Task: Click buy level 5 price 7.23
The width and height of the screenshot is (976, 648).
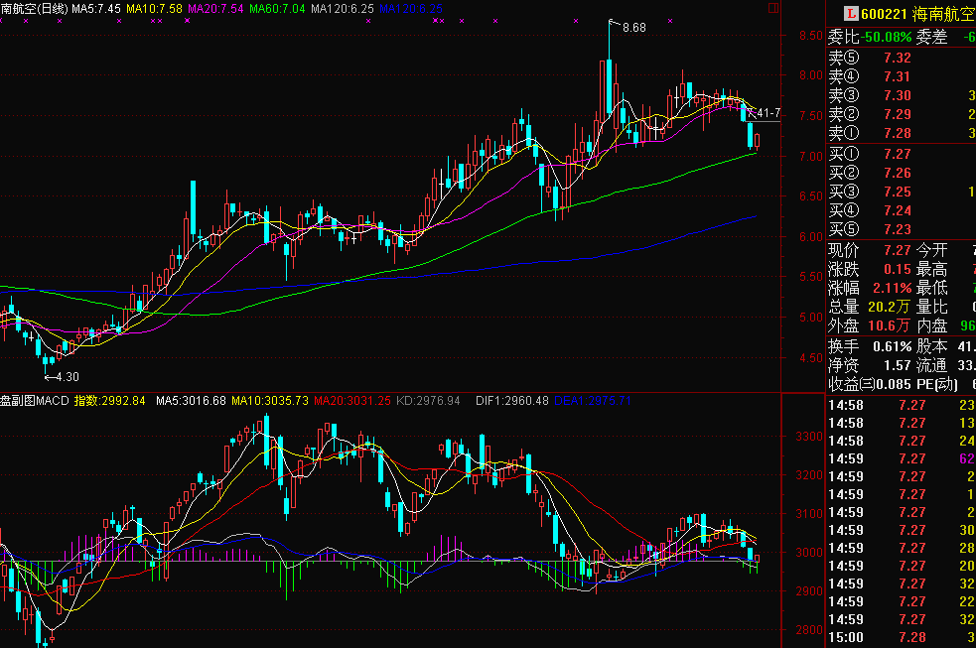Action: pyautogui.click(x=897, y=229)
